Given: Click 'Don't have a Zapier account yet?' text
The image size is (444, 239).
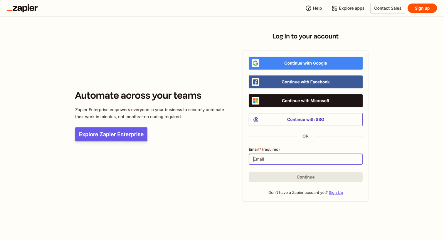Looking at the screenshot, I should [x=298, y=193].
